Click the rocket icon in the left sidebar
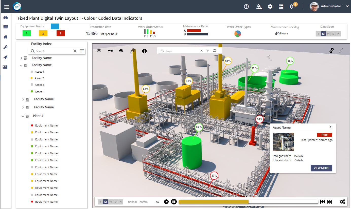351x209 pixels. (x=5, y=57)
